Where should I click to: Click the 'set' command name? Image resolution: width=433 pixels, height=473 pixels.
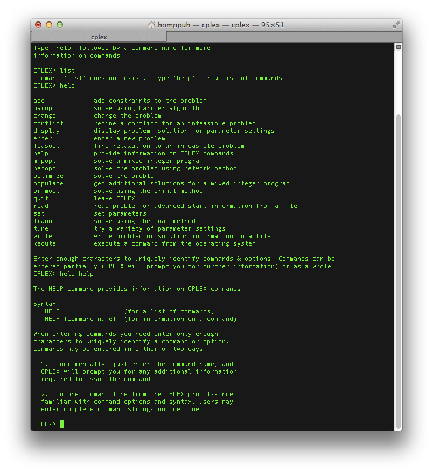pyautogui.click(x=39, y=213)
